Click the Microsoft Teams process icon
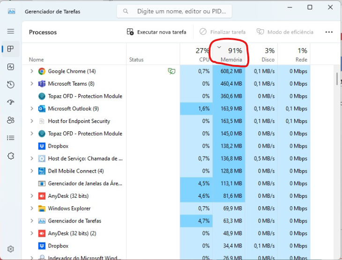 tap(42, 84)
